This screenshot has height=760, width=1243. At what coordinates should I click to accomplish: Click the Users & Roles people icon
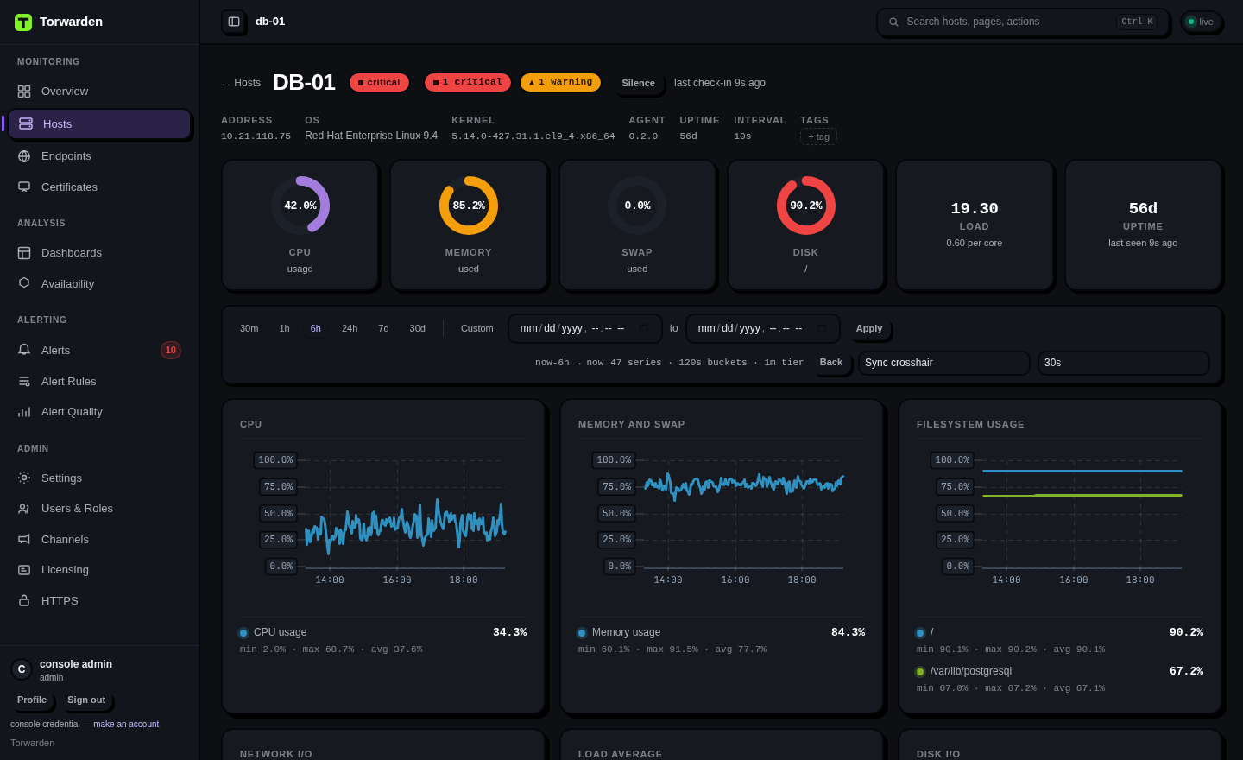tap(24, 509)
